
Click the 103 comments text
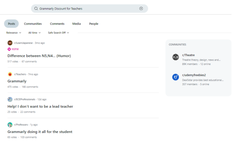(x=28, y=137)
